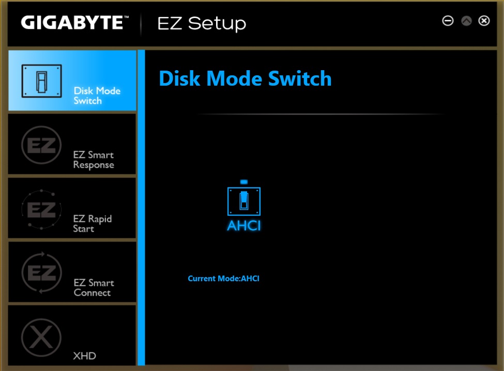
Task: Toggle the AHCI disk mode switch
Action: pos(244,201)
